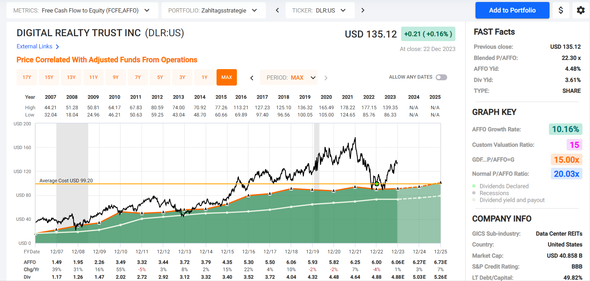Open the PERIOD MAX dropdown

coord(289,78)
